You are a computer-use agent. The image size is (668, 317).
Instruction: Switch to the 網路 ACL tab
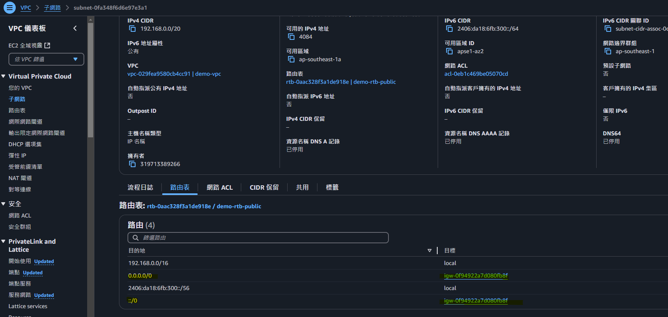point(219,187)
